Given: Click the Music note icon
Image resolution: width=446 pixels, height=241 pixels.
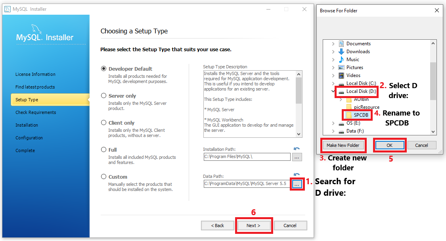Looking at the screenshot, I should pyautogui.click(x=341, y=60).
